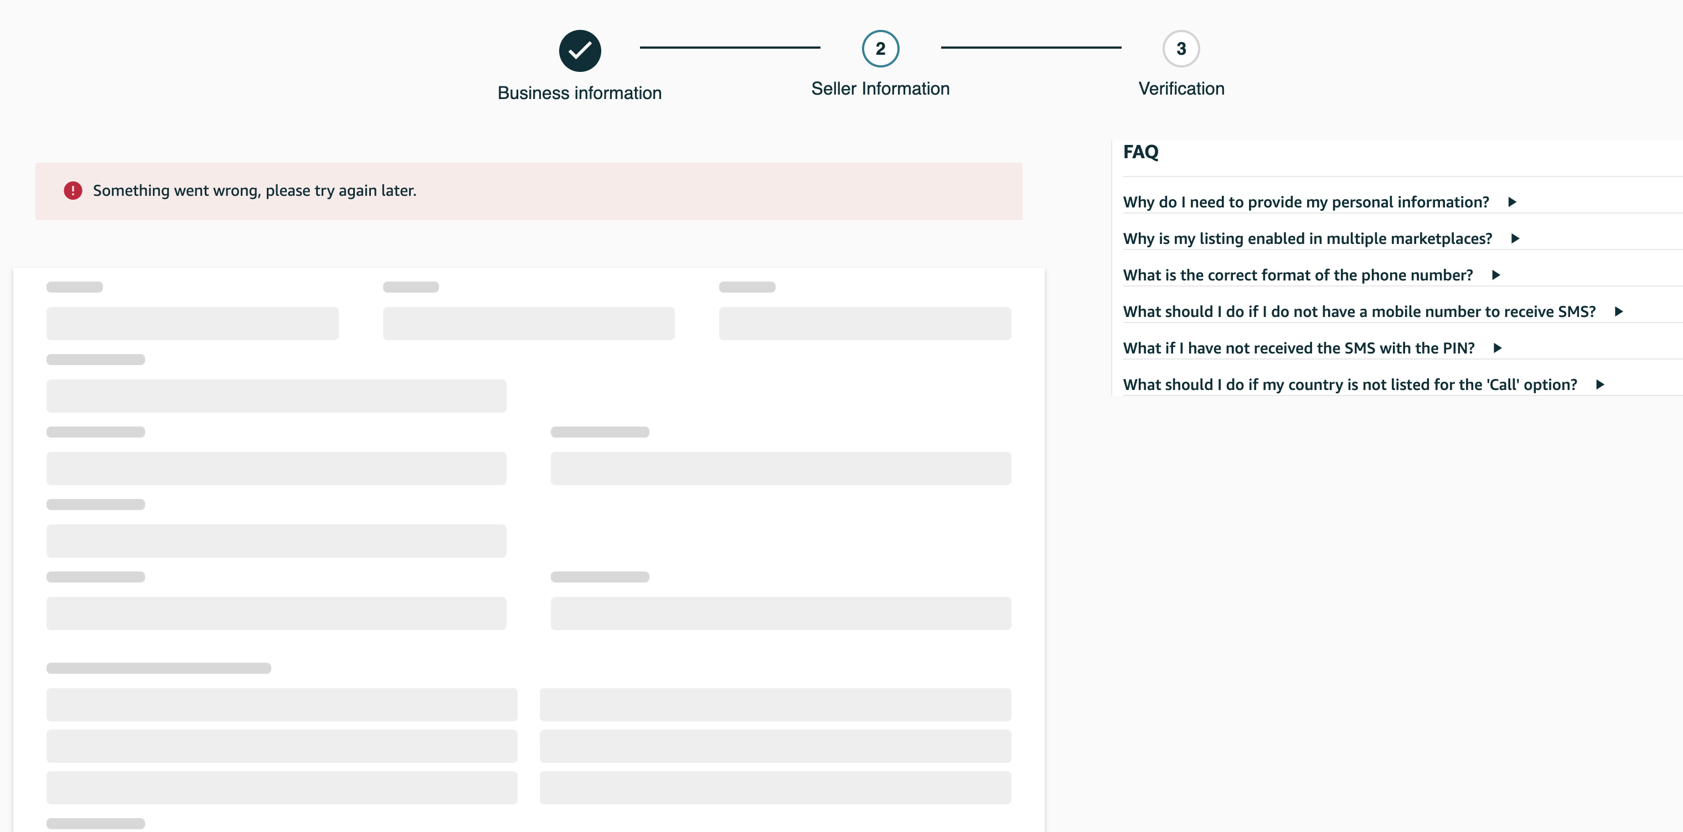1683x832 pixels.
Task: Expand the question about no mobile number for SMS
Action: [x=1359, y=311]
